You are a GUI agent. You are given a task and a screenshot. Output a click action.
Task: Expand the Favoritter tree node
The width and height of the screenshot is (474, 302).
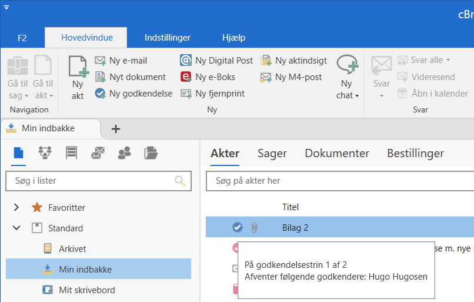pyautogui.click(x=16, y=207)
